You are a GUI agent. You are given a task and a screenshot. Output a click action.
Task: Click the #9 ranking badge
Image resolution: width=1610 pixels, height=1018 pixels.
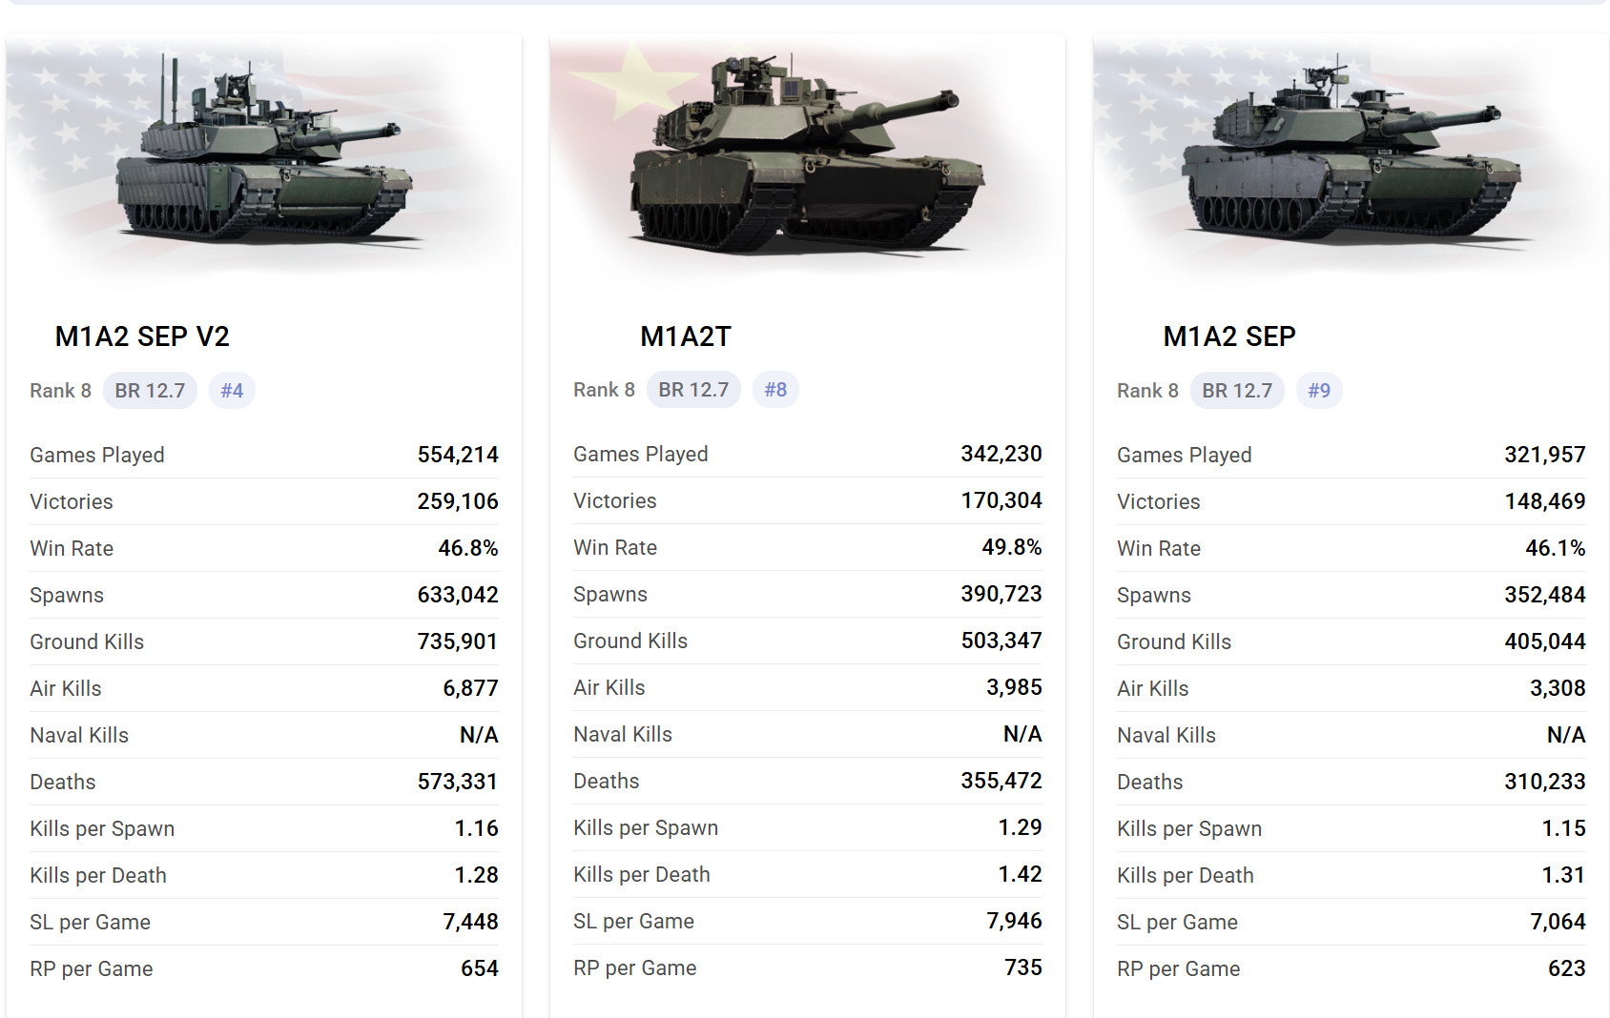tap(1319, 391)
